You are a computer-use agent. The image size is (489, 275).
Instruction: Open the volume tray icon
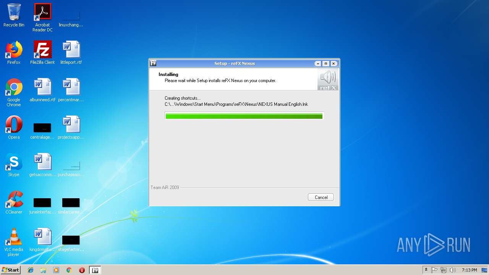pyautogui.click(x=452, y=270)
